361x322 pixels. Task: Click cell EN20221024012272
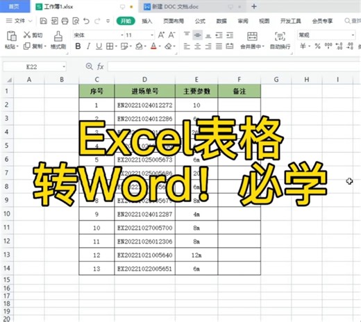click(145, 105)
